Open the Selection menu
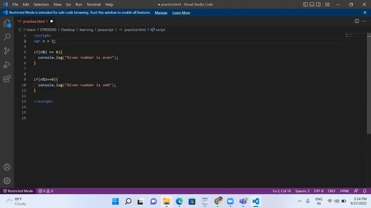The height and width of the screenshot is (208, 371). pyautogui.click(x=41, y=5)
